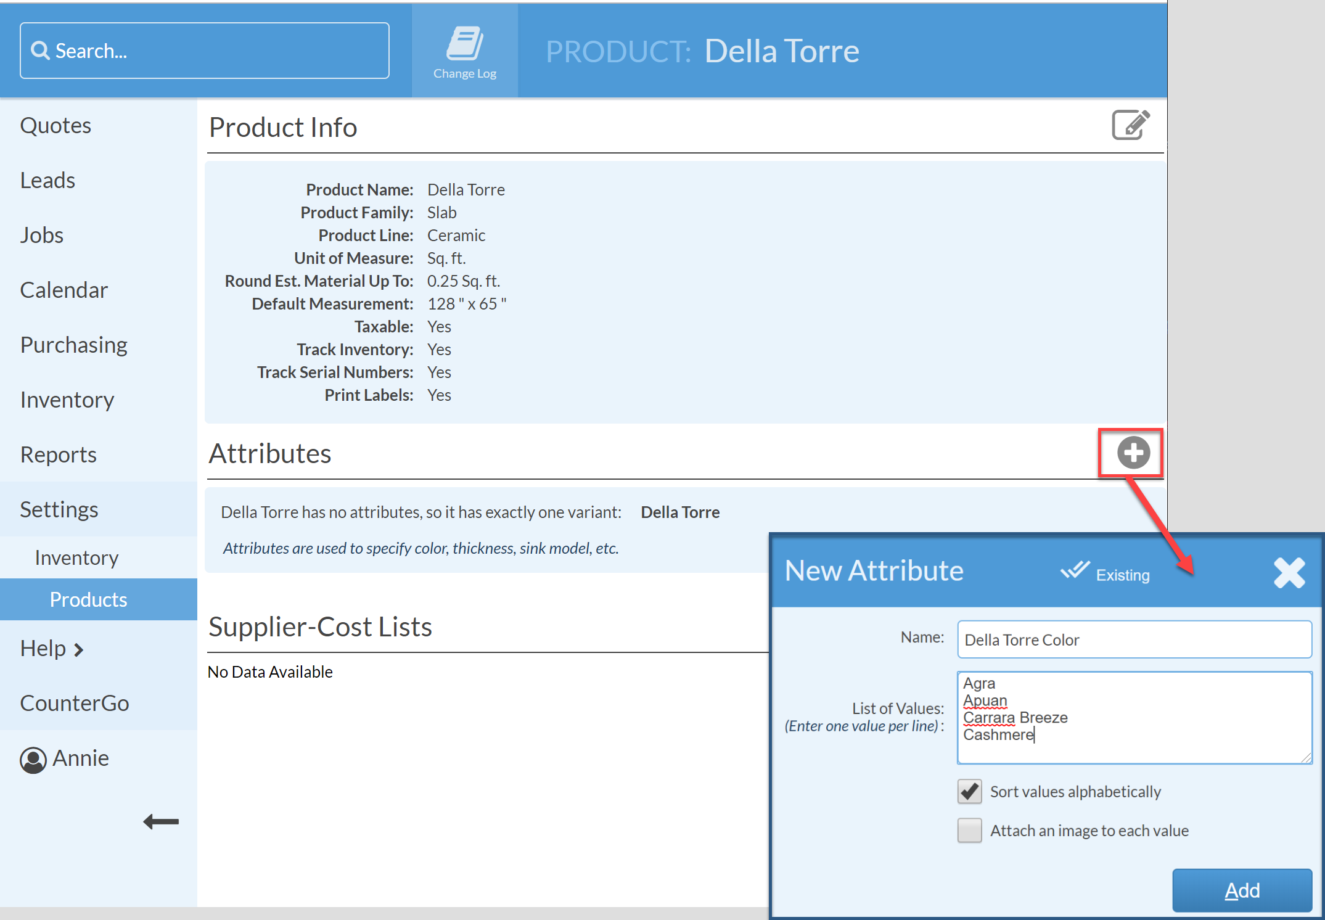This screenshot has width=1325, height=920.
Task: Open the CounterGo link in the sidebar
Action: click(75, 704)
